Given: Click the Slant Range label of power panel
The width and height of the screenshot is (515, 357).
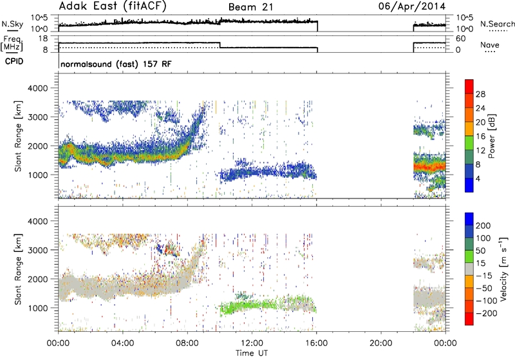Looking at the screenshot, I should pyautogui.click(x=18, y=136).
